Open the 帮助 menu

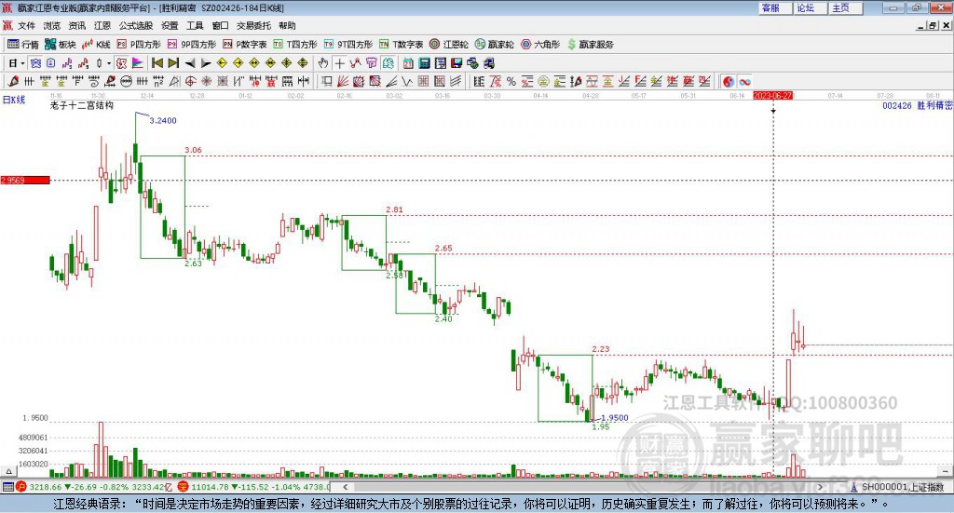pyautogui.click(x=287, y=25)
